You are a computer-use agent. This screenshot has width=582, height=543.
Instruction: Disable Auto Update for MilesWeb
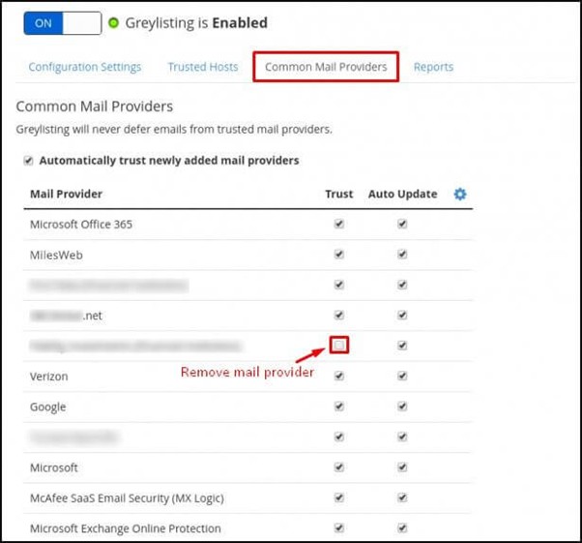pos(402,255)
